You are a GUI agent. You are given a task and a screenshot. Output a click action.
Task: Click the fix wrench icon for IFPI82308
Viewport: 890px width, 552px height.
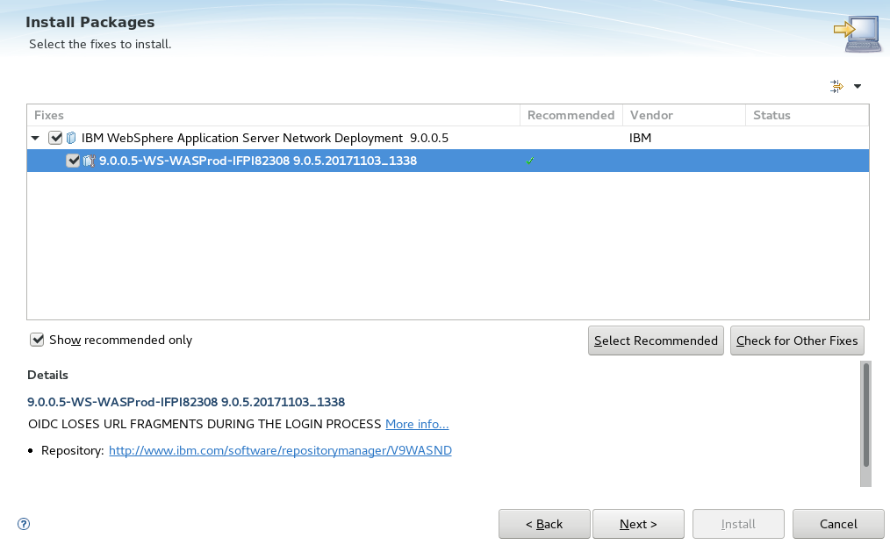[89, 161]
